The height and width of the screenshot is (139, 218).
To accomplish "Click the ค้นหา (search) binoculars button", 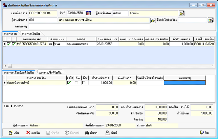I will click(91, 133).
